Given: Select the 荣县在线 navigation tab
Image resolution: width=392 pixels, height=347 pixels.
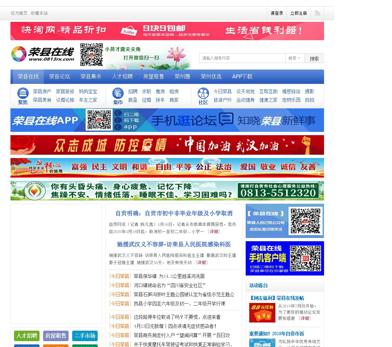Looking at the screenshot, I should pos(28,76).
